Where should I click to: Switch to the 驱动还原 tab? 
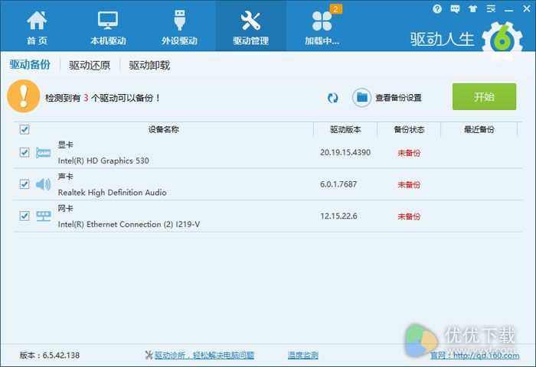tap(90, 65)
